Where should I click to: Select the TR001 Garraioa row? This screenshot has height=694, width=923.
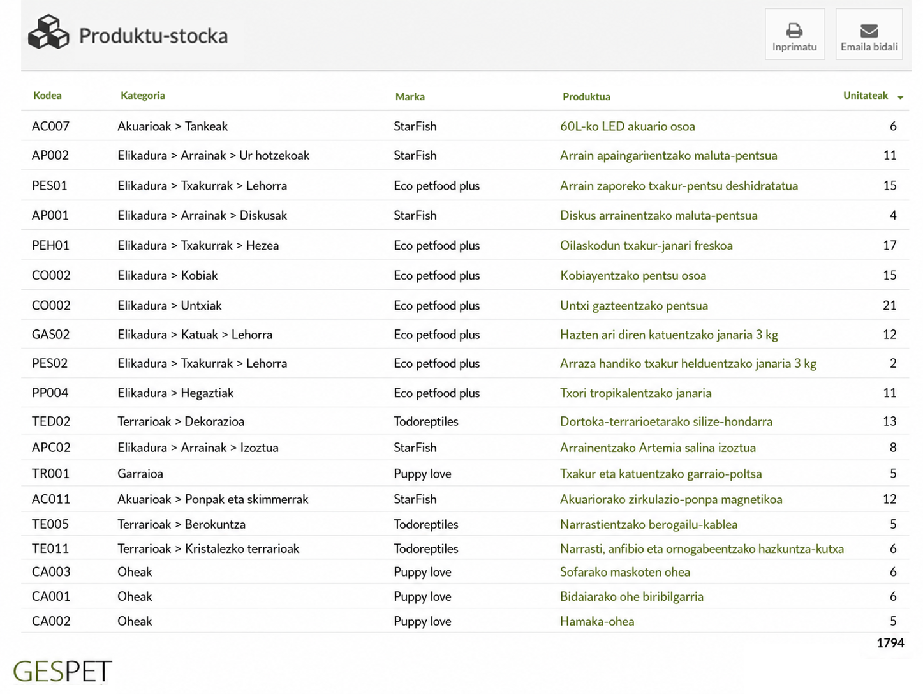pyautogui.click(x=465, y=474)
